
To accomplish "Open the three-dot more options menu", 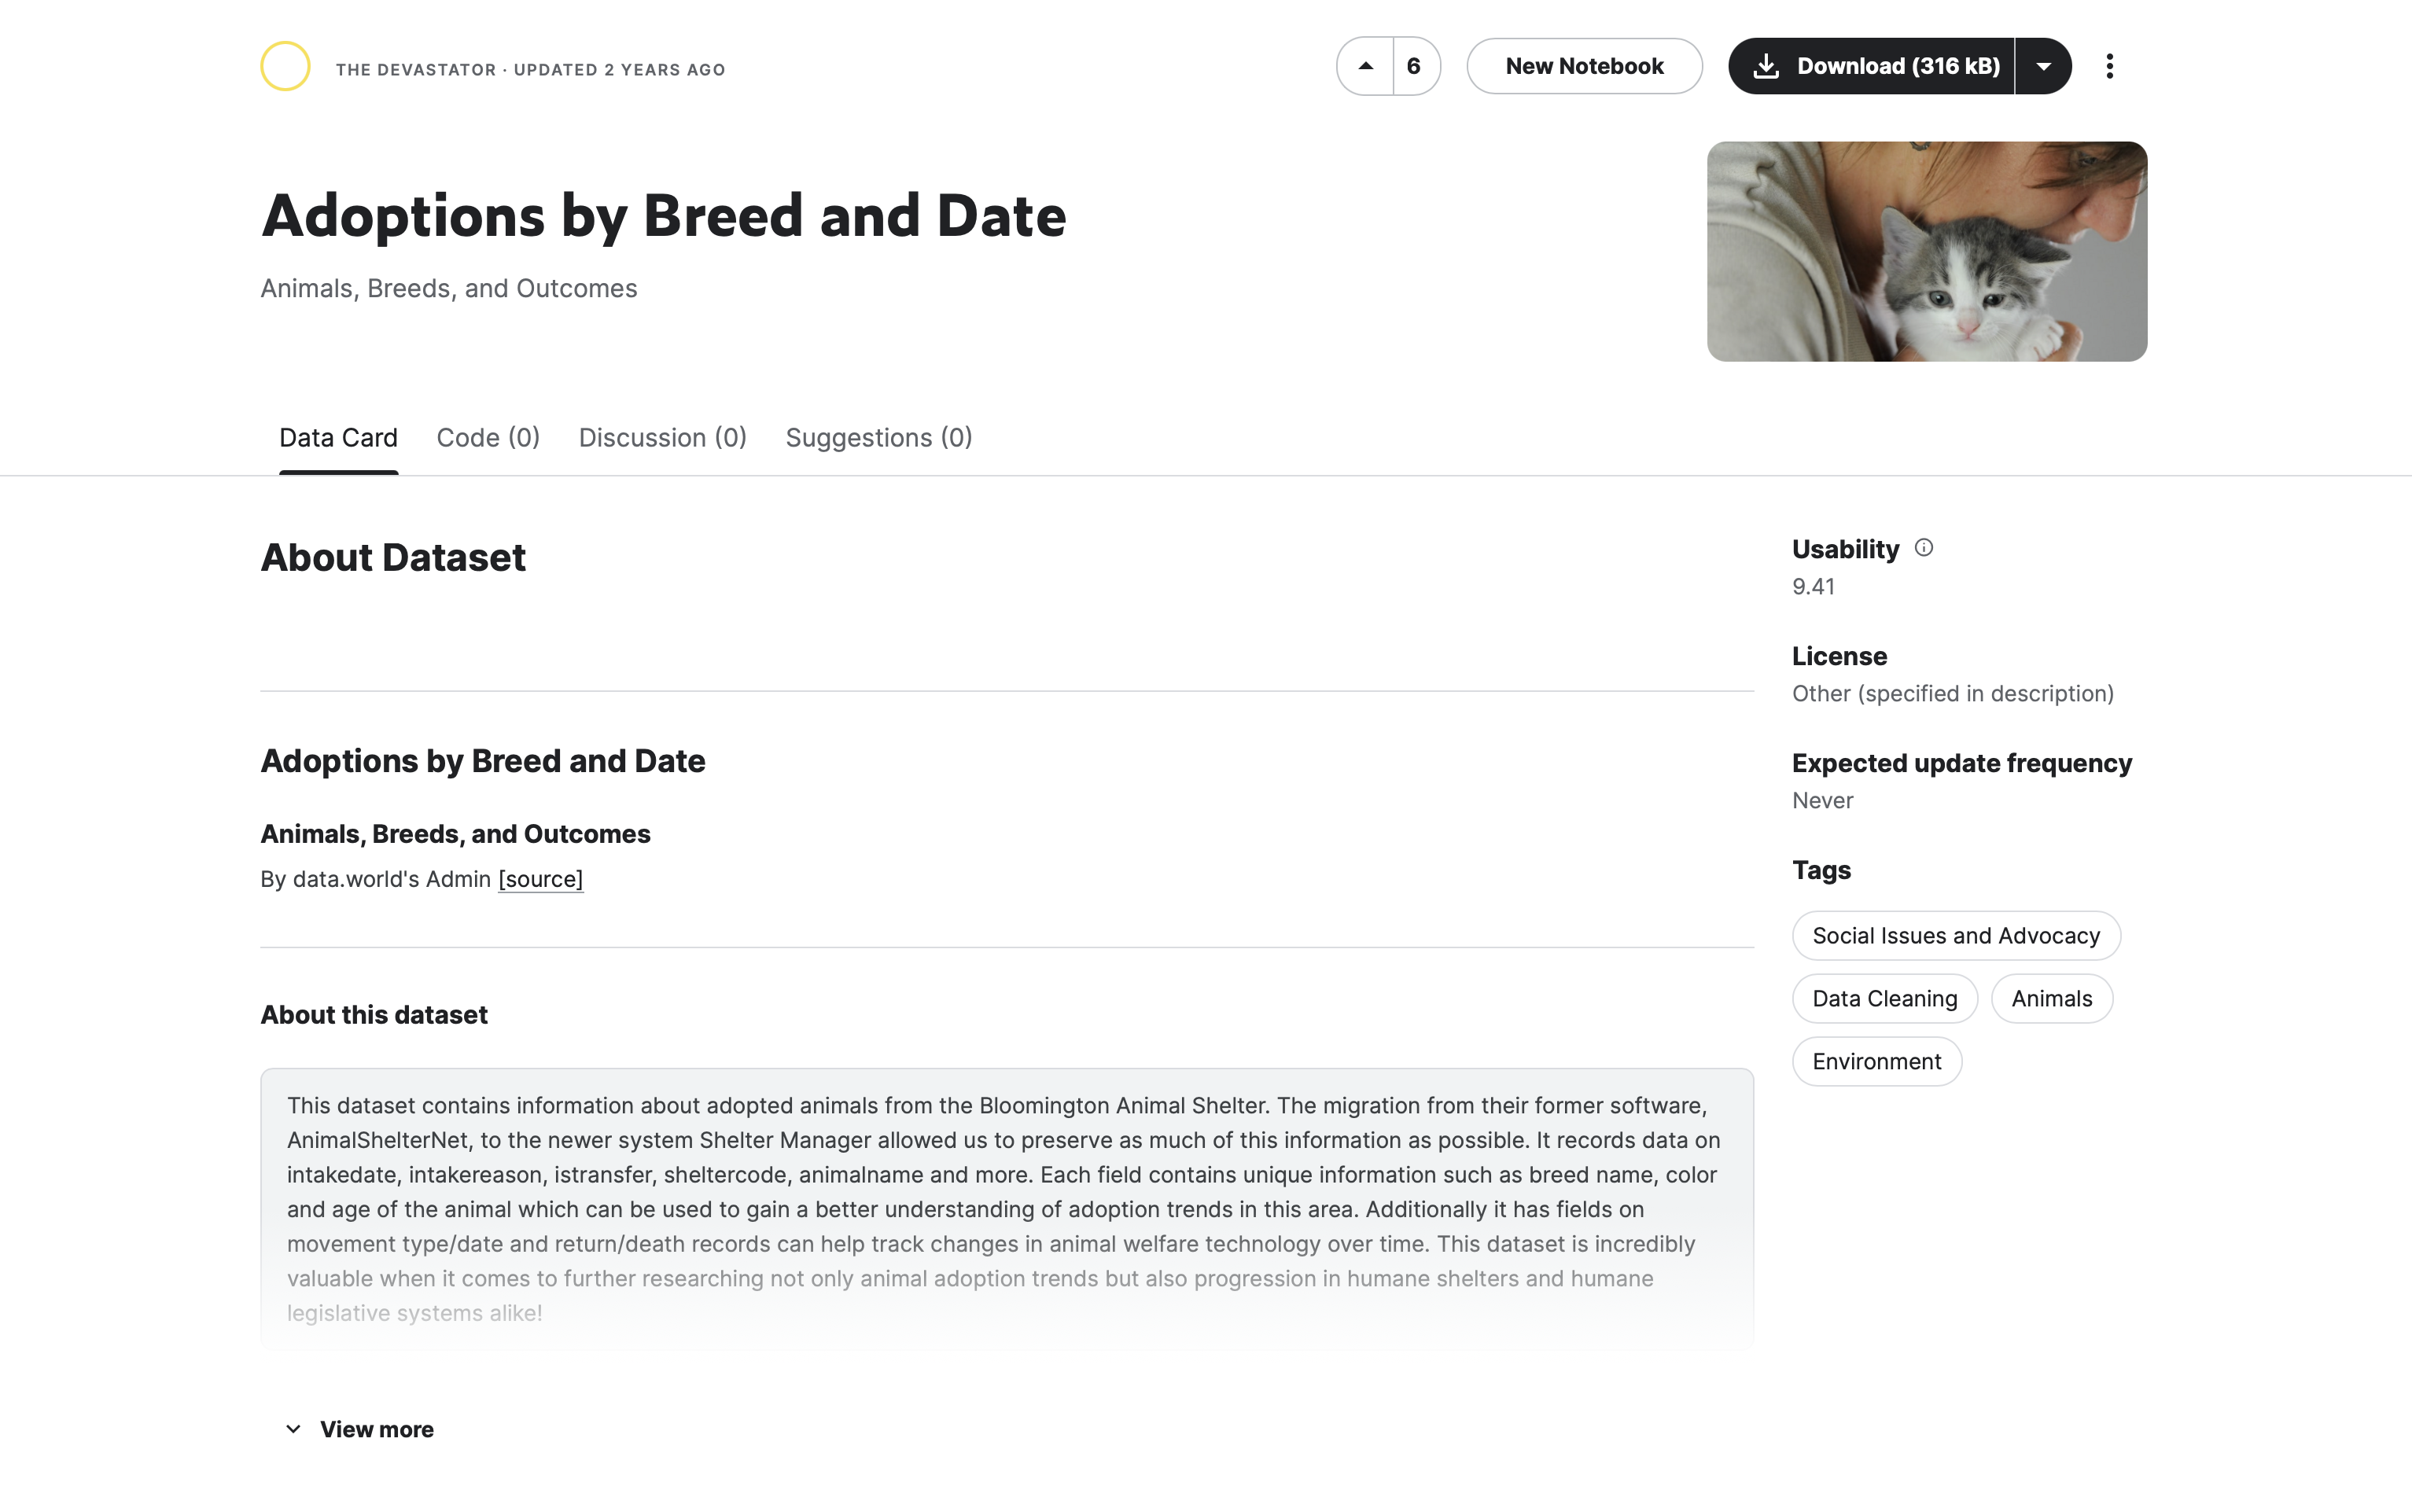I will [x=2109, y=66].
